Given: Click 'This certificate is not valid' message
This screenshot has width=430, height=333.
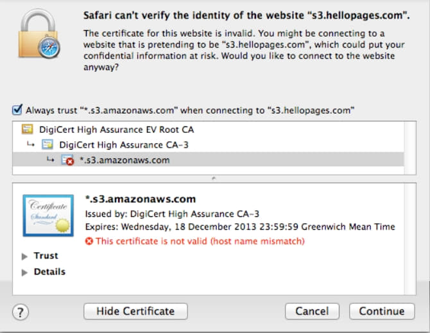Looking at the screenshot, I should click(x=200, y=241).
